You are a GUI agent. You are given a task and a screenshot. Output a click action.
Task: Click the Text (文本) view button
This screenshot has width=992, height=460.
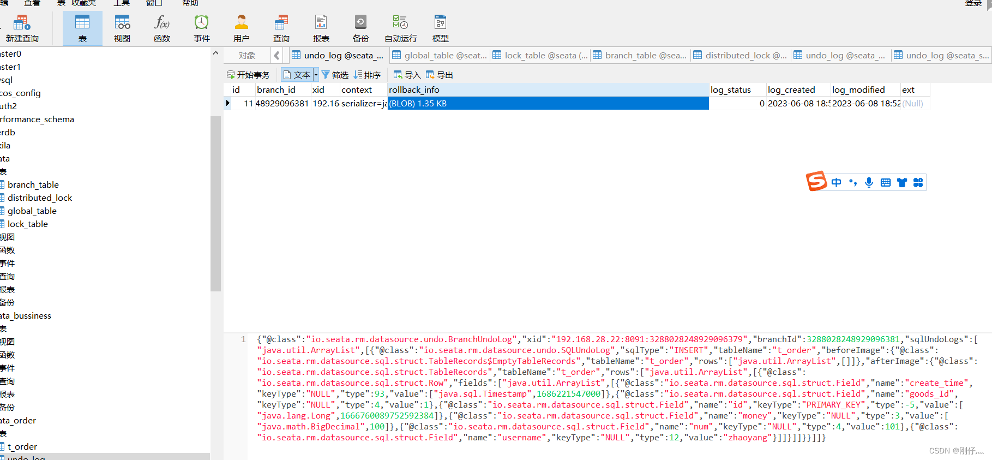297,75
